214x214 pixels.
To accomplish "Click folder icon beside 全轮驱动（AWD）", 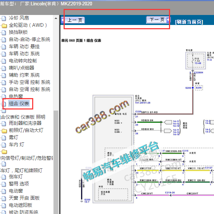I will (x=4, y=26).
